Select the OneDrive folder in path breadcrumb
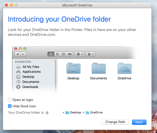 (x=94, y=112)
